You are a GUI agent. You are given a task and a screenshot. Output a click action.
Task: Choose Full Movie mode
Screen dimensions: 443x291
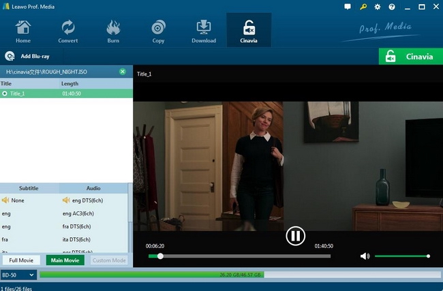pyautogui.click(x=21, y=260)
